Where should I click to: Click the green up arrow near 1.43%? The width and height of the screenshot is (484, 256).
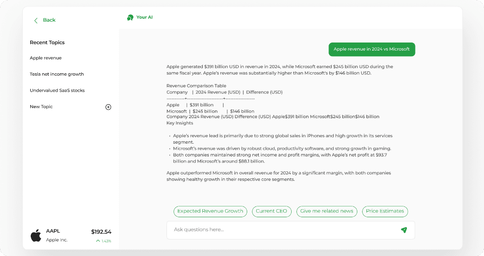98,241
